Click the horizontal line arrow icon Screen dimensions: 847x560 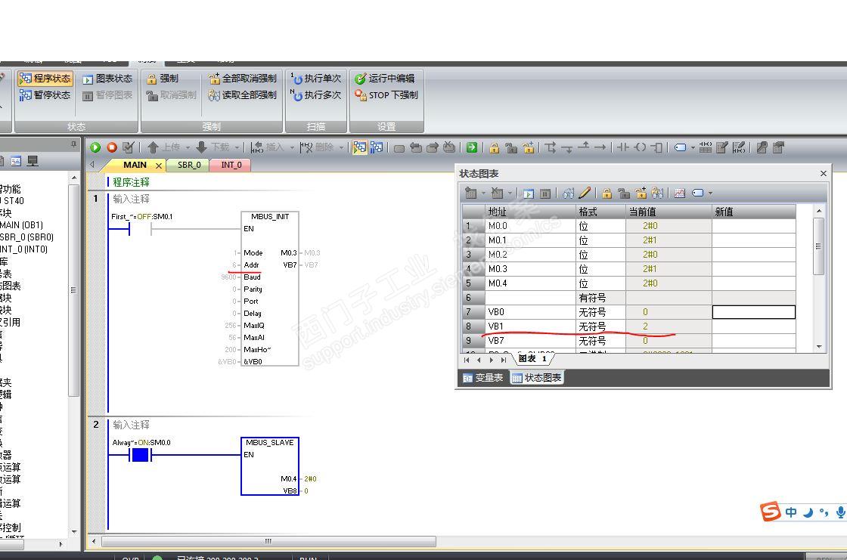(600, 147)
